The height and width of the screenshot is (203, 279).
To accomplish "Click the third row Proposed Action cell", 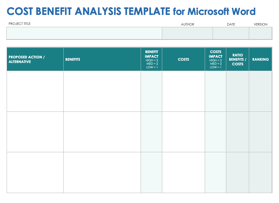I will pos(35,172).
